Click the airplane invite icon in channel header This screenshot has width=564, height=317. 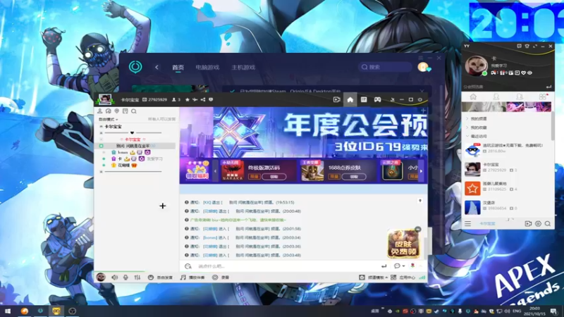(195, 99)
